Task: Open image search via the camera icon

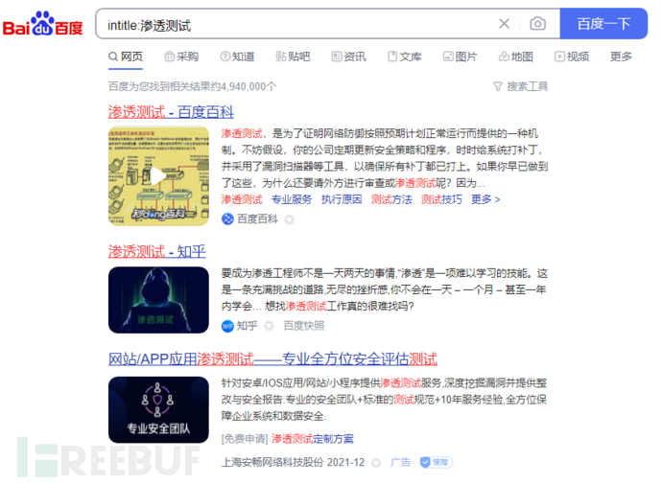Action: 537,24
